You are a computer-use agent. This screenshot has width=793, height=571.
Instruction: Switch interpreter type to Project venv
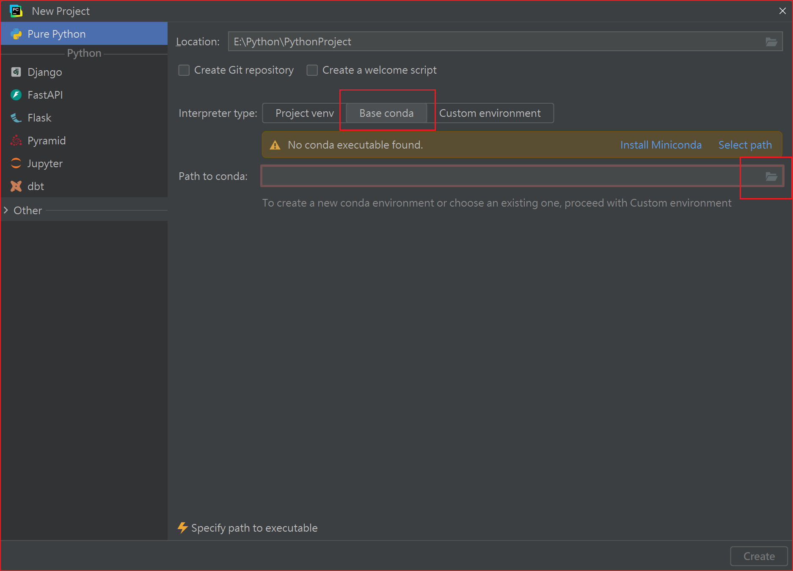coord(304,113)
